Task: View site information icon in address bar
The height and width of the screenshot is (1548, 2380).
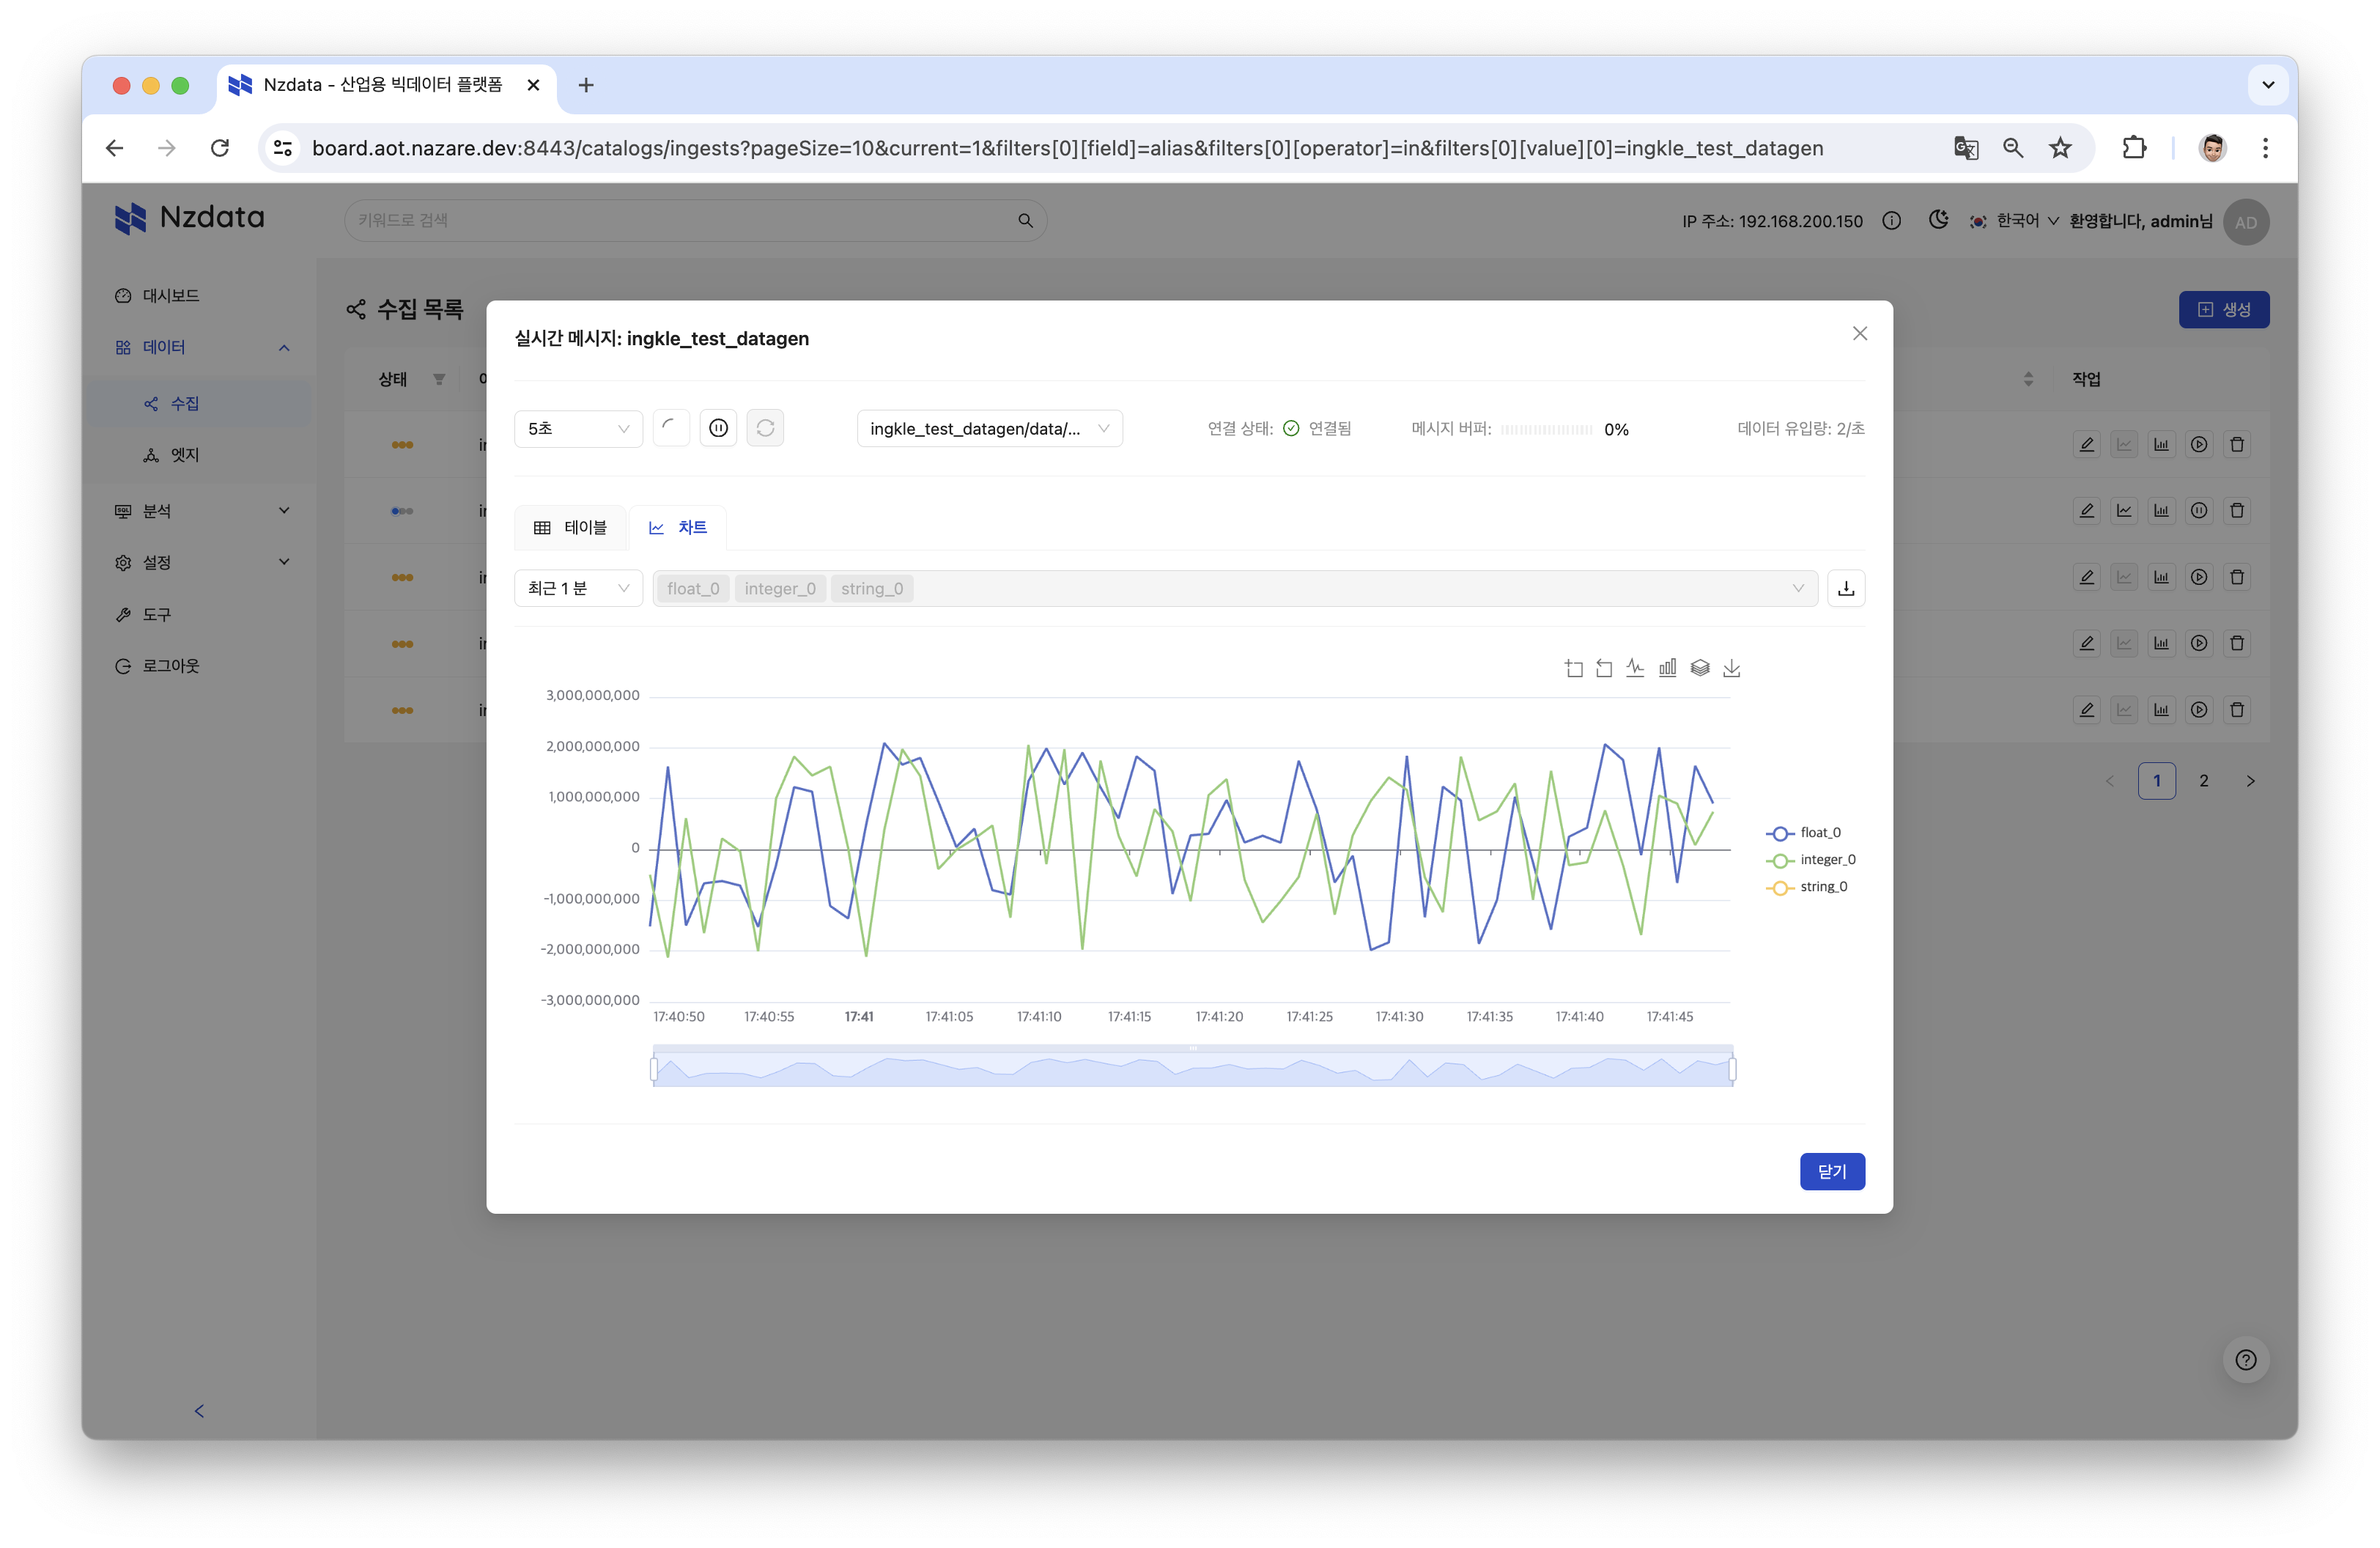Action: 283,148
